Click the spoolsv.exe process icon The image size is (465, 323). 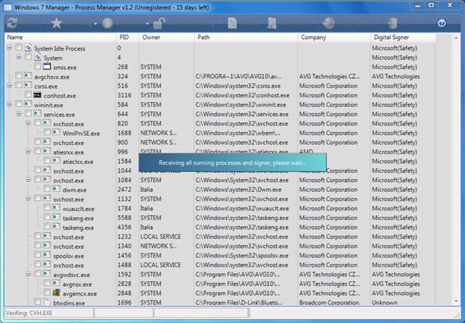tap(47, 255)
